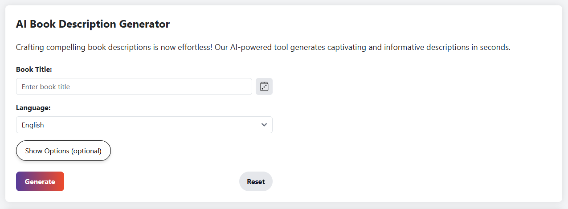568x209 pixels.
Task: Select the "English" text in the language selector
Action: click(x=33, y=125)
